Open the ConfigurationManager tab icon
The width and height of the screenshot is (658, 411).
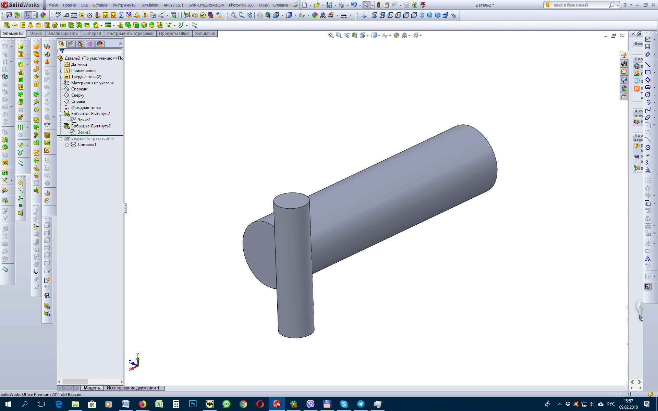(x=81, y=44)
